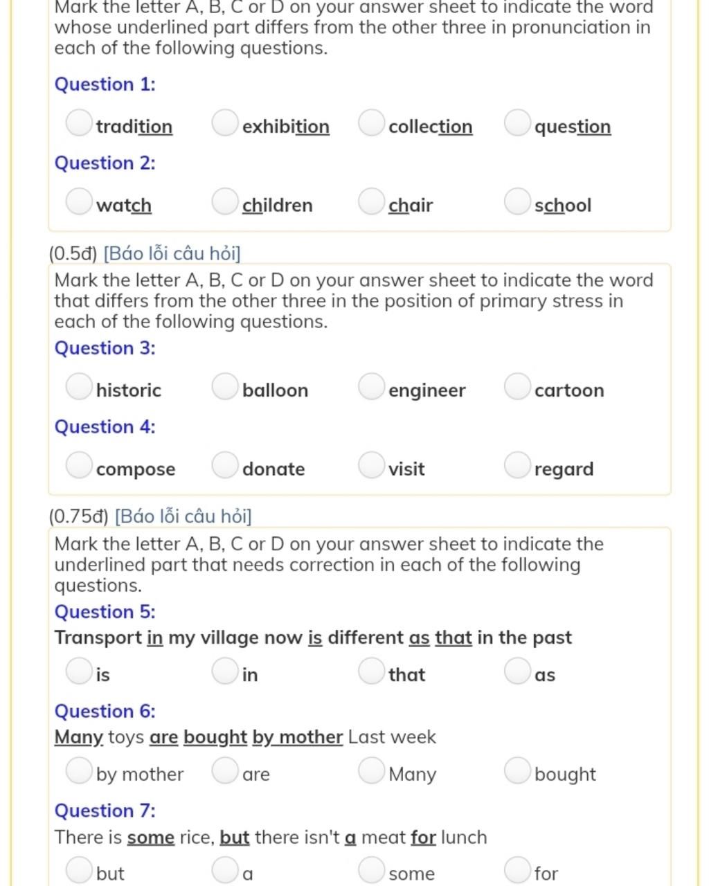This screenshot has height=886, width=709.
Task: Choose the 'school' radio button
Action: (x=517, y=201)
